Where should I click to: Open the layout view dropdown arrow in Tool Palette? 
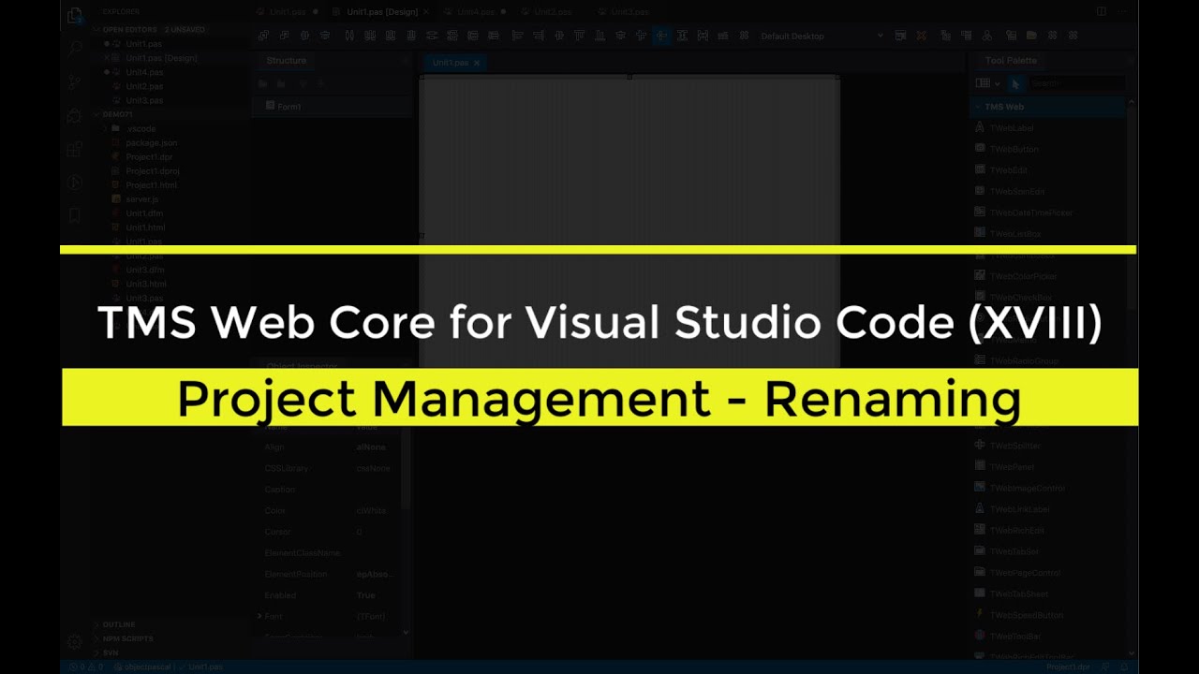(998, 83)
